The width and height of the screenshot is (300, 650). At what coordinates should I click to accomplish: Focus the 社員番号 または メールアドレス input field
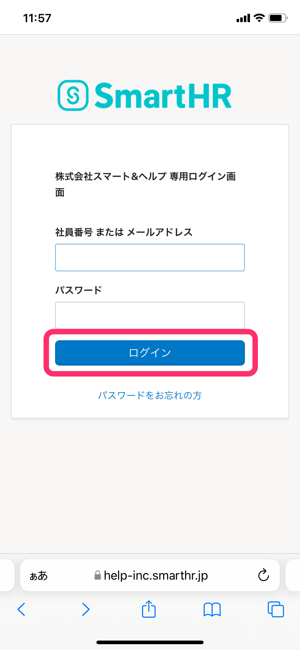click(150, 258)
